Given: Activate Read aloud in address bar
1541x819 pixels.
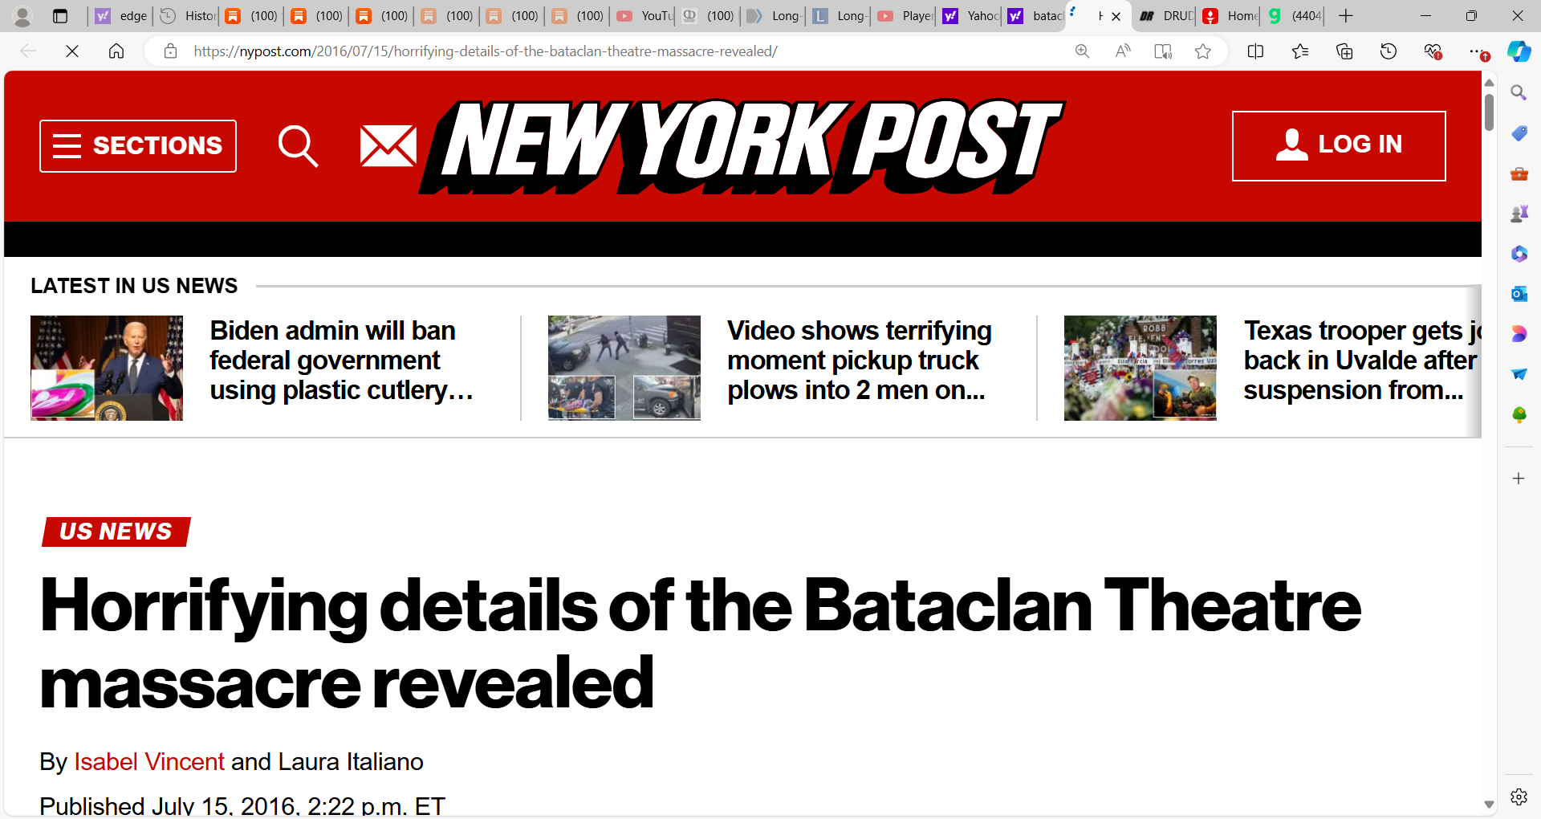Looking at the screenshot, I should pyautogui.click(x=1123, y=51).
